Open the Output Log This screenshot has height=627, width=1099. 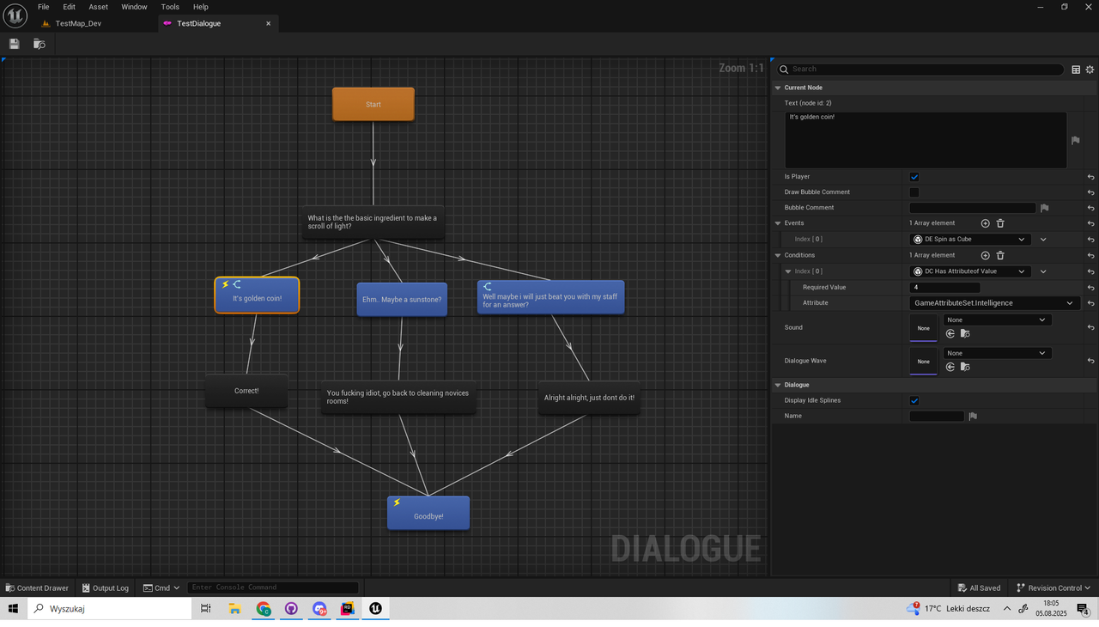click(x=105, y=587)
